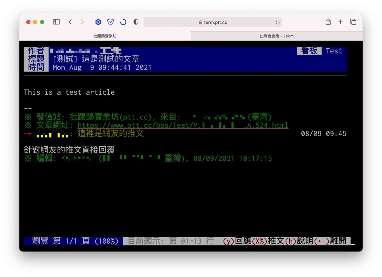Click the (y)回應 reply command
This screenshot has width=382, height=277.
tap(237, 241)
